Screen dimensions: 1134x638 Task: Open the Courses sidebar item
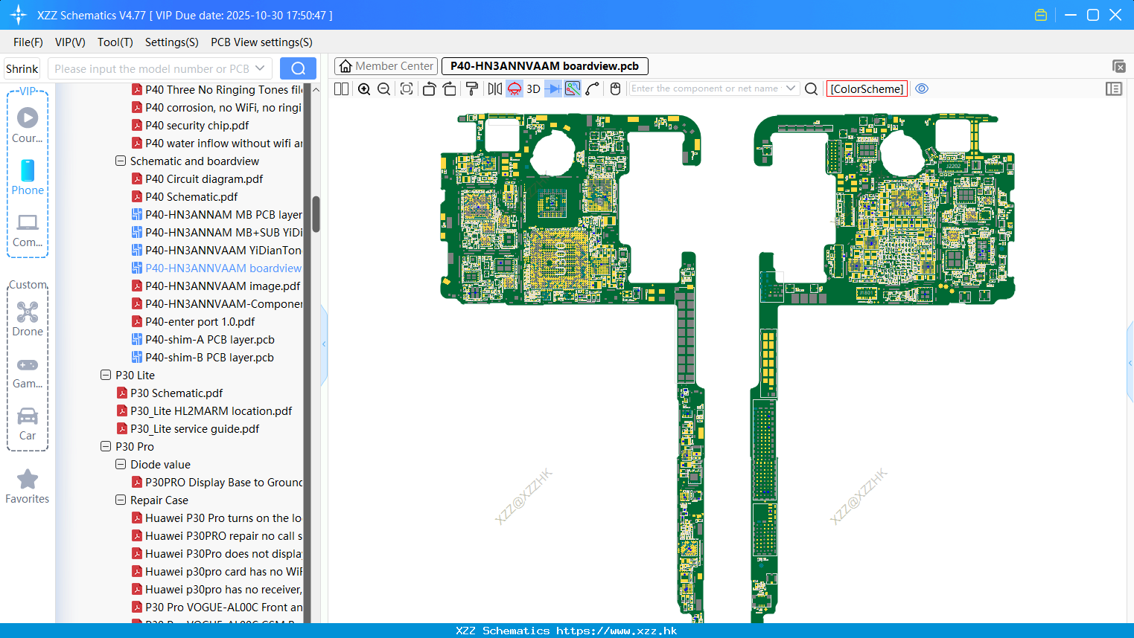(x=28, y=125)
